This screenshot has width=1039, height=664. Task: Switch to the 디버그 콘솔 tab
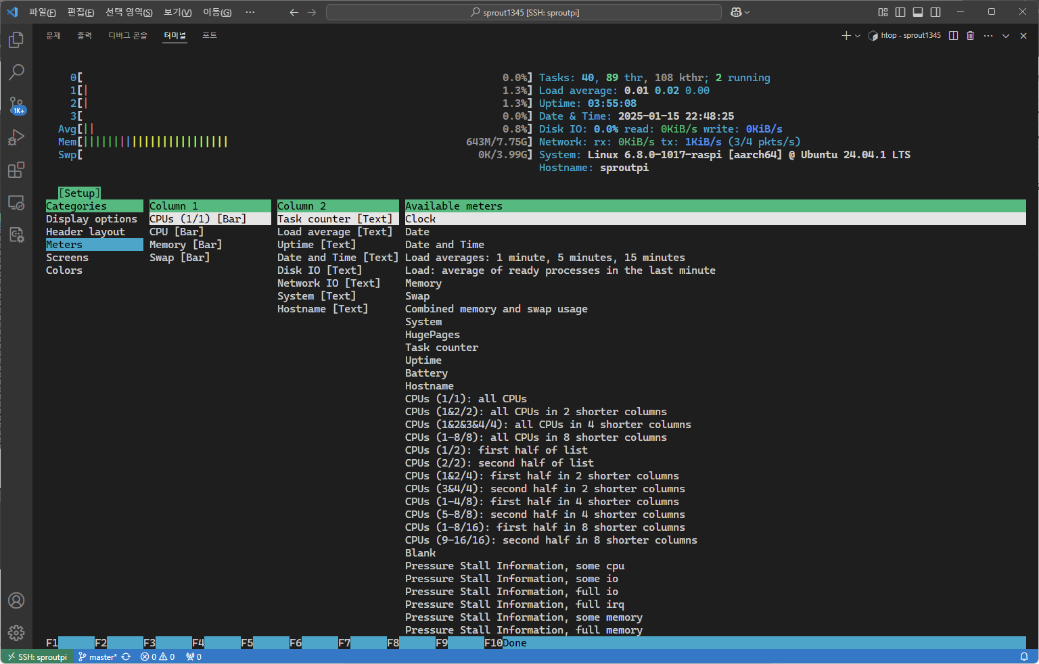[x=128, y=36]
